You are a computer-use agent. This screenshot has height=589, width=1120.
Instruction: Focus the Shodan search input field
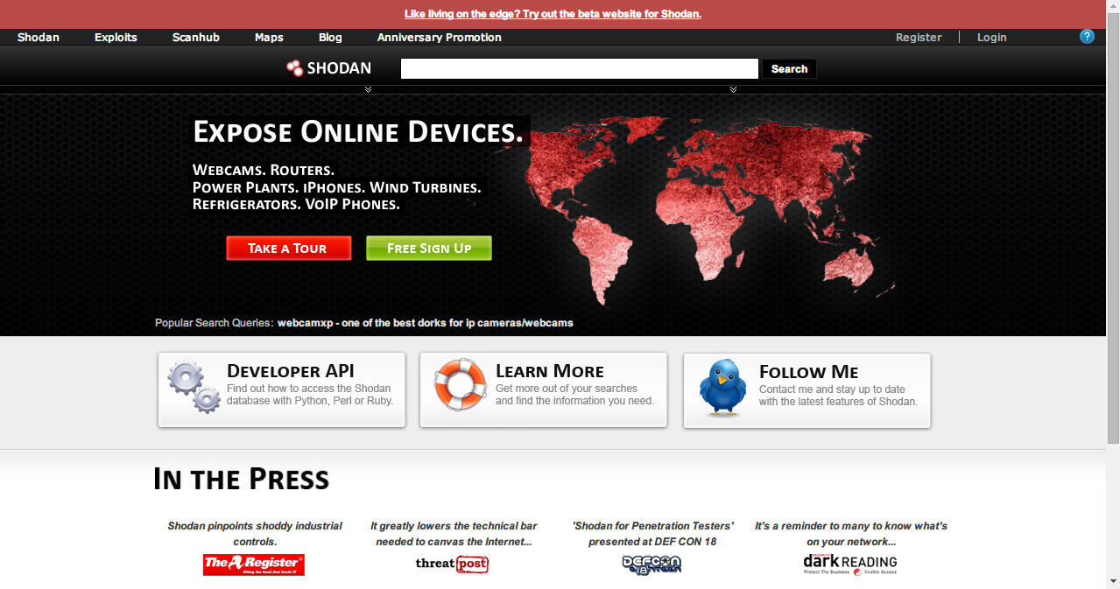point(579,69)
